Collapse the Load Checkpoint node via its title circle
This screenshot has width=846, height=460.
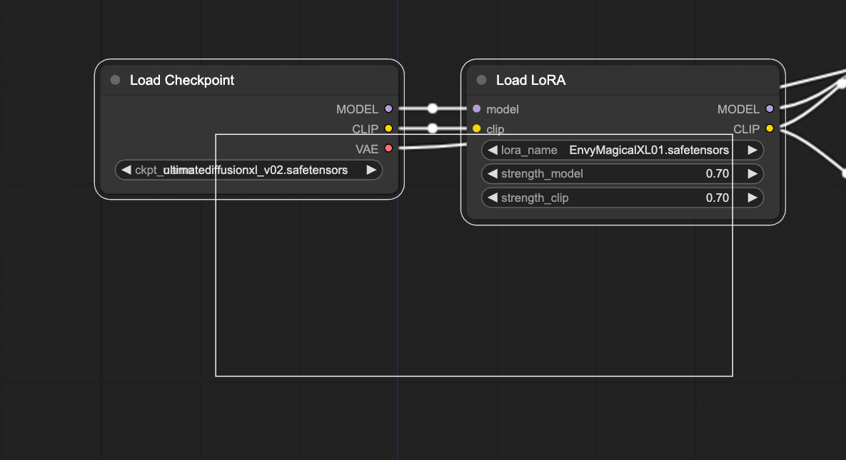(x=114, y=80)
